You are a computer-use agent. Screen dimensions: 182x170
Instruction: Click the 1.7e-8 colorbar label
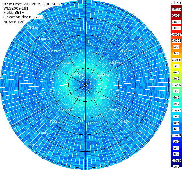[176, 135]
